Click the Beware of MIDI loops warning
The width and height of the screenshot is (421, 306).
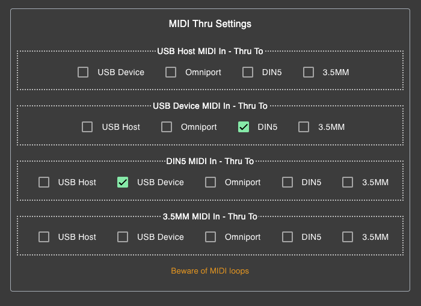(210, 271)
